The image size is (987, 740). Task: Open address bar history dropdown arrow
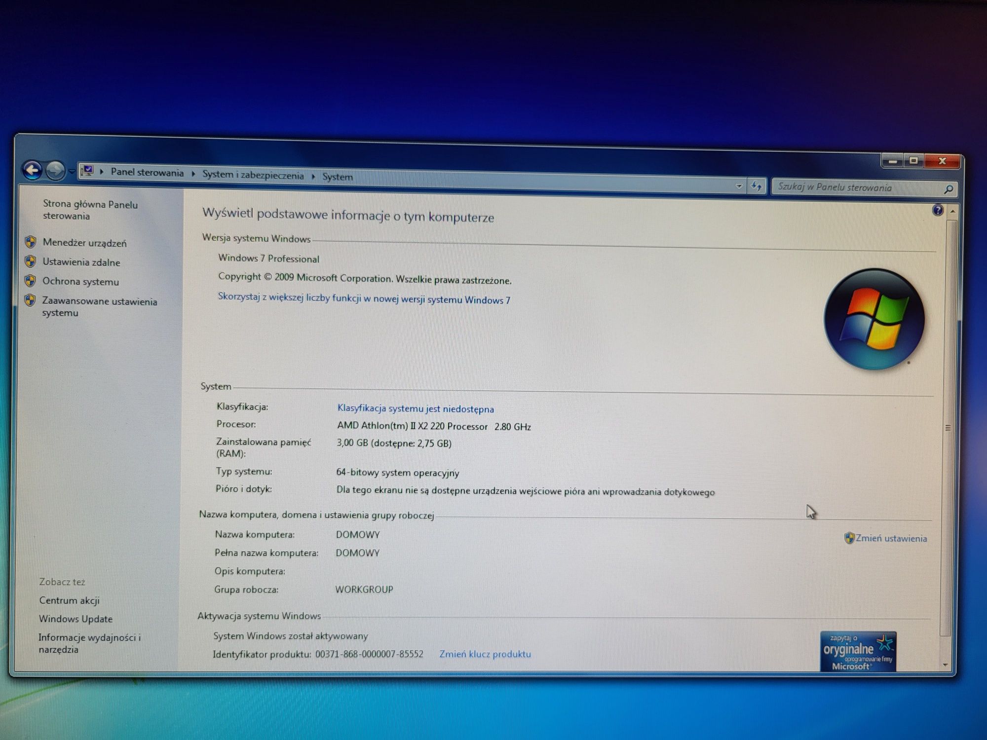point(739,186)
